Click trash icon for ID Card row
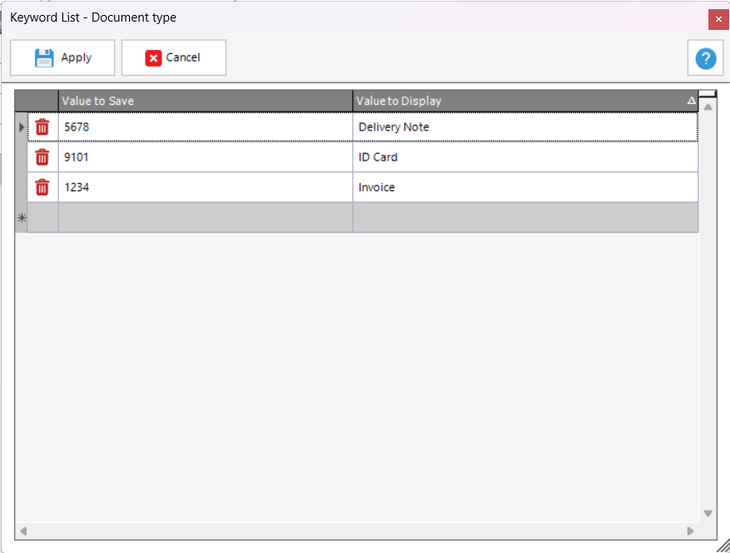 pos(42,157)
